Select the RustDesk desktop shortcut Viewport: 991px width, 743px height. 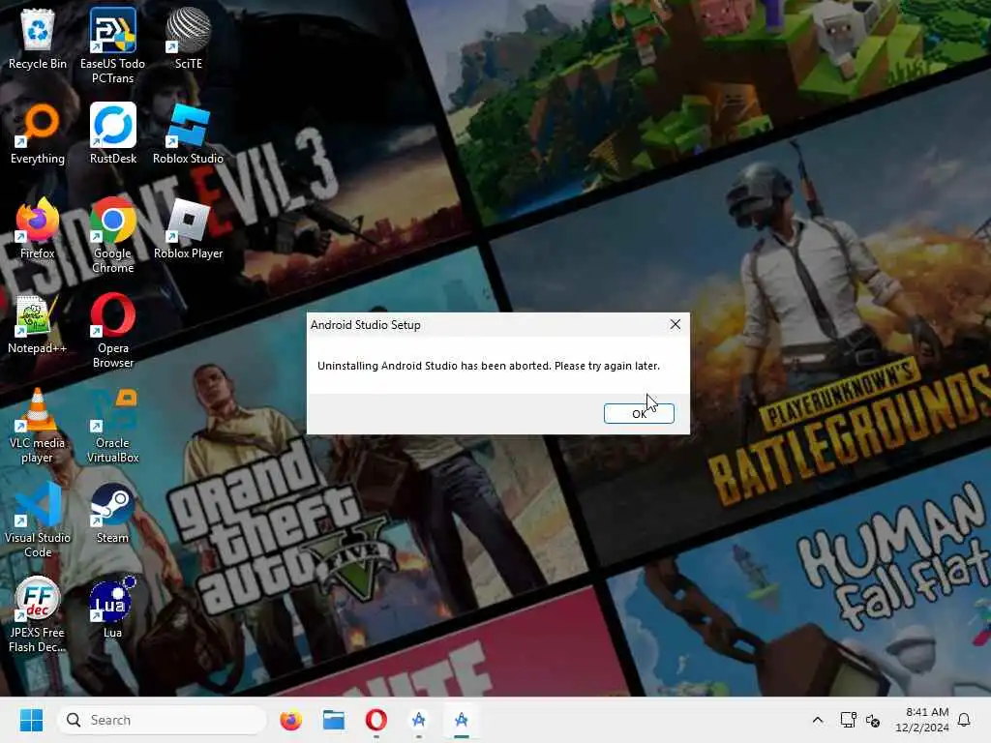tap(112, 134)
